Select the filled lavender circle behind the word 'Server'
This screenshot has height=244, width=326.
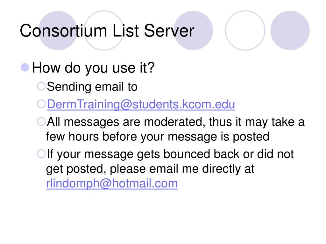(x=193, y=30)
